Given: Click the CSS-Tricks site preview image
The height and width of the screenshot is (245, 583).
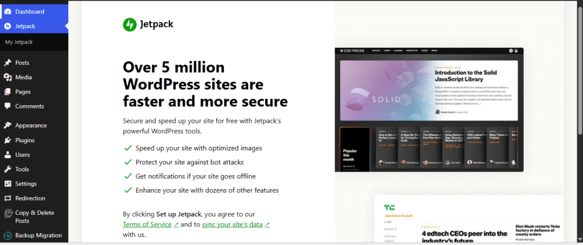Looking at the screenshot, I should coord(429,110).
